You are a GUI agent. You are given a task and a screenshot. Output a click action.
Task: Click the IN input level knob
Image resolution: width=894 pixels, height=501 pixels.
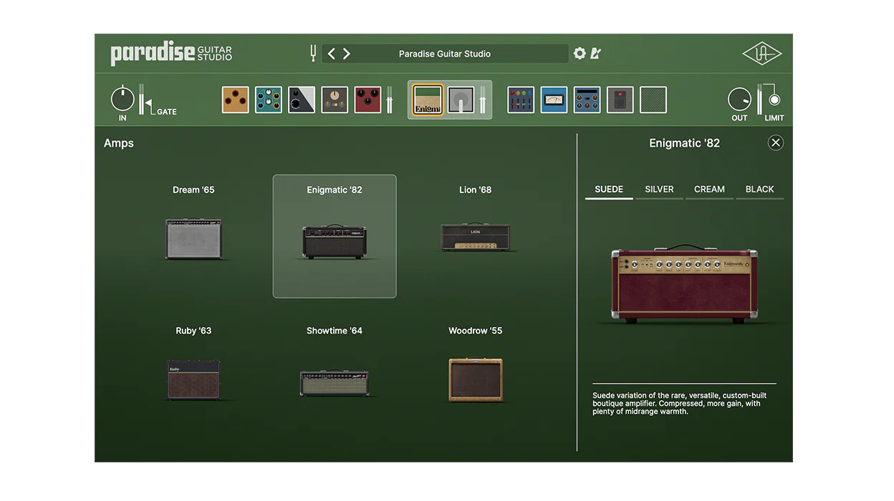point(122,99)
